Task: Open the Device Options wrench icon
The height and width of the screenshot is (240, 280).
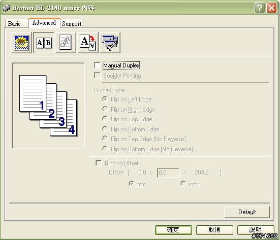Action: (x=110, y=43)
